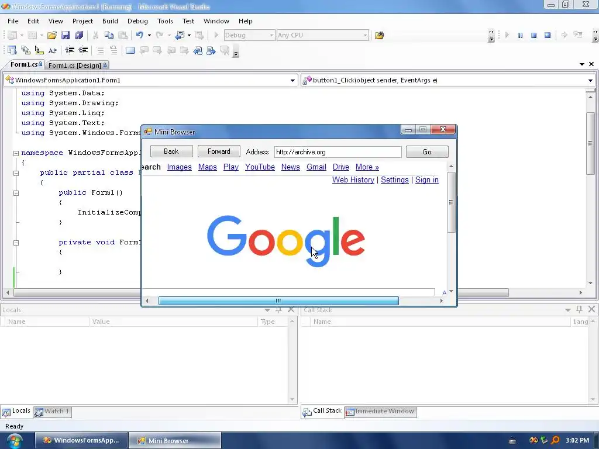Stop debugging with the square icon

tap(533, 35)
